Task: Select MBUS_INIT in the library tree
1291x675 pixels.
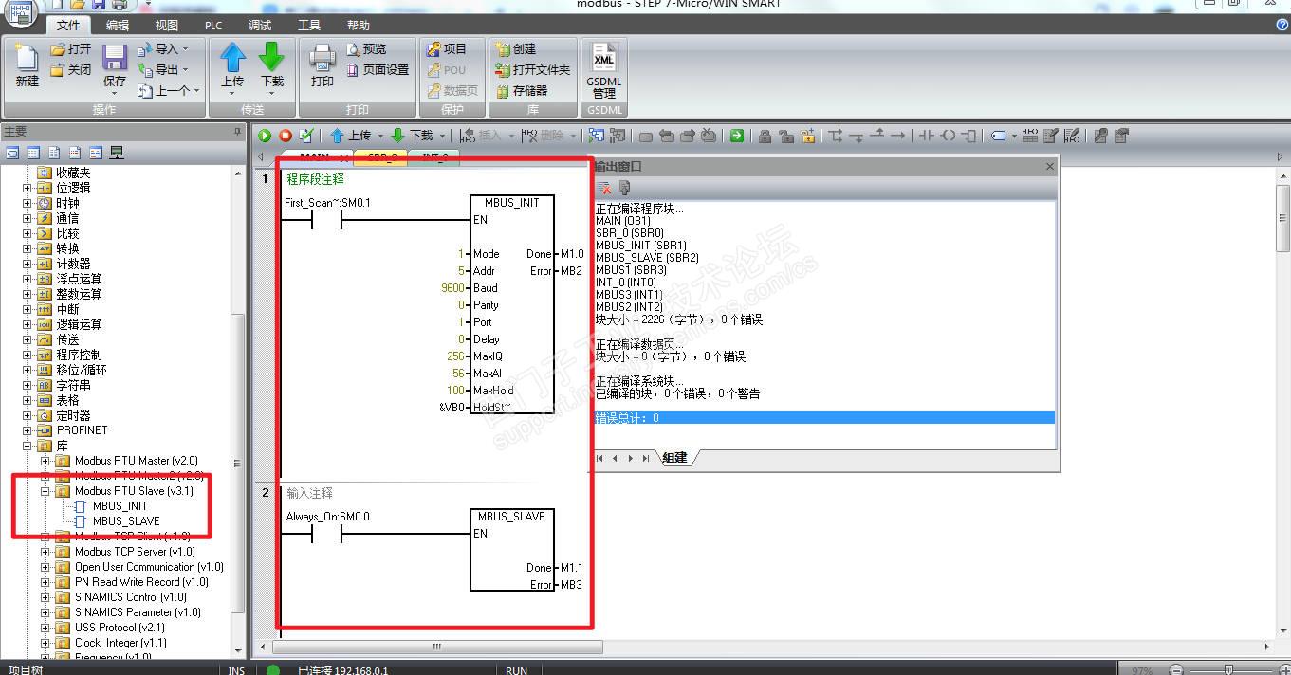Action: (x=120, y=506)
